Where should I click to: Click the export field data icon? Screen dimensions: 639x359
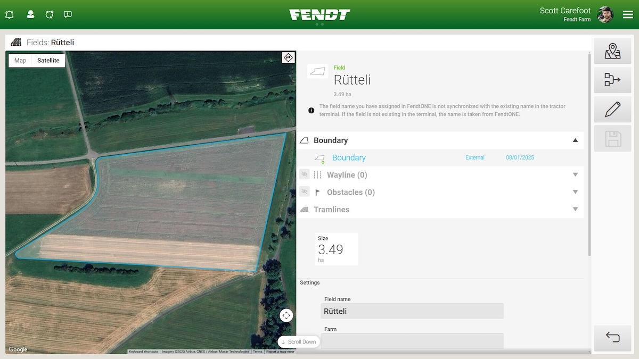(x=612, y=79)
